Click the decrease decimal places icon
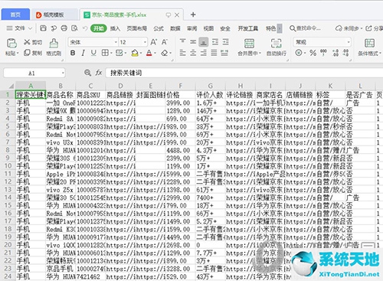 (x=345, y=53)
